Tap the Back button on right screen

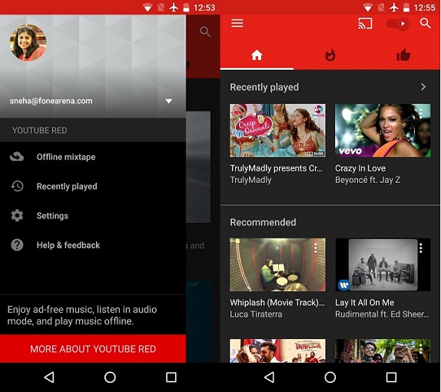click(x=270, y=377)
